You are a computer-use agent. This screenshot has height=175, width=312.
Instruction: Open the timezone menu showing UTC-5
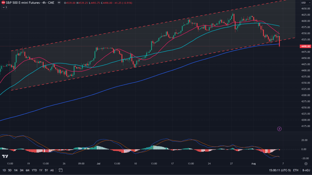click(279, 170)
